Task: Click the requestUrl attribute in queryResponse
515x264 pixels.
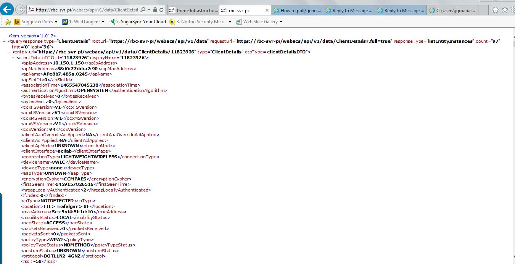Action: [x=301, y=41]
